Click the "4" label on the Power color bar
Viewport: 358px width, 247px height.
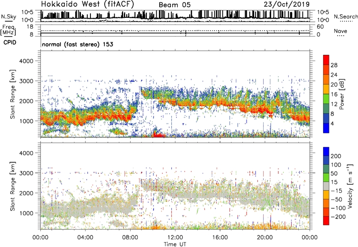[332, 124]
